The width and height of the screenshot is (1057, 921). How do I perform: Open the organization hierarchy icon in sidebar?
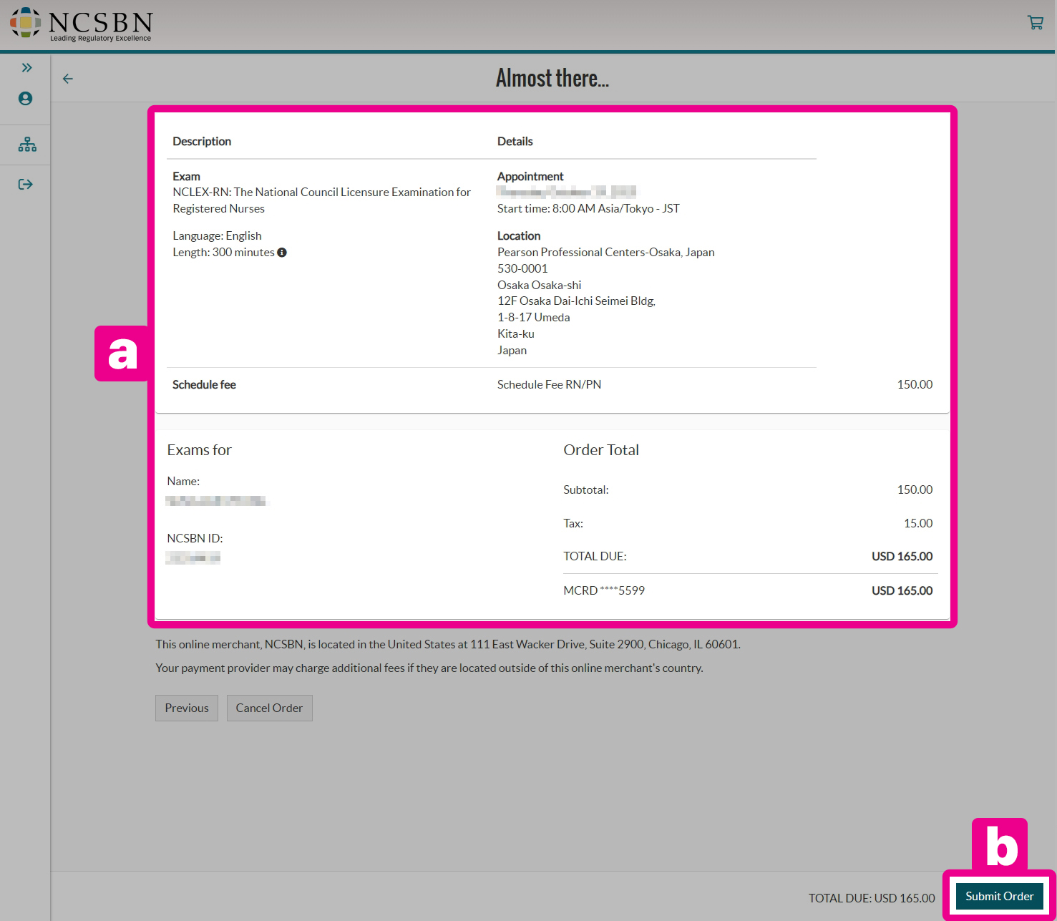click(x=27, y=145)
